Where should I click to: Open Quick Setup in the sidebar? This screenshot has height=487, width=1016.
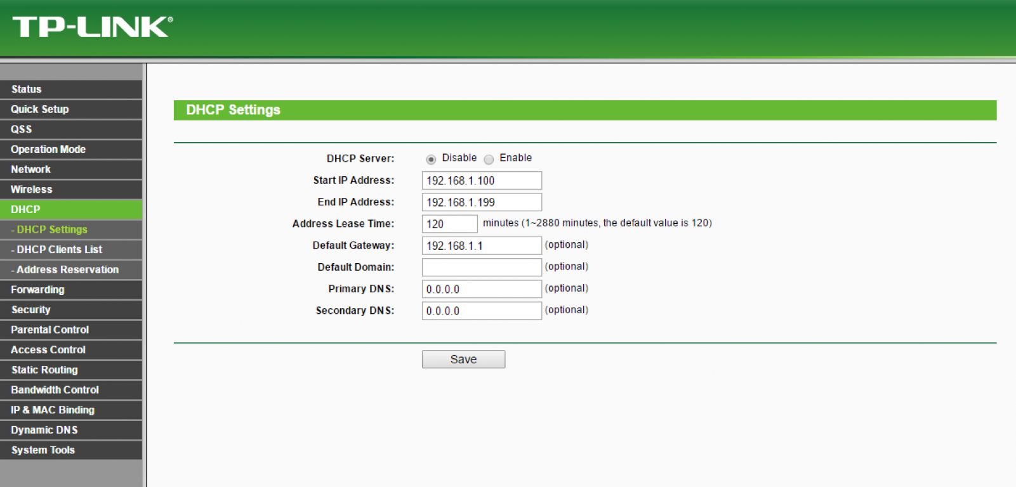coord(71,109)
